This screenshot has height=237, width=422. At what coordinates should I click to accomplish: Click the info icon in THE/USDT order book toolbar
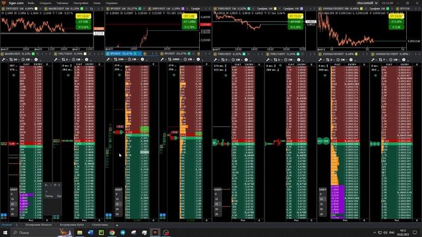(x=299, y=59)
